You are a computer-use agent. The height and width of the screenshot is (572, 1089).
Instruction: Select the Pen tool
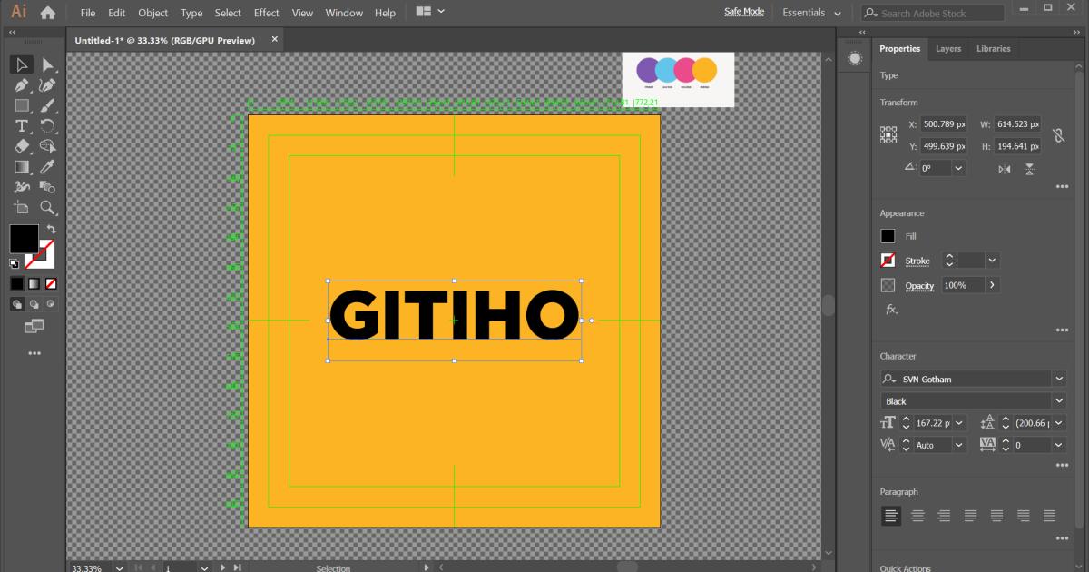[x=22, y=85]
